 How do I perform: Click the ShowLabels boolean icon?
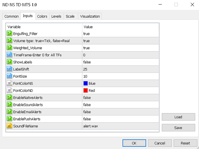[9, 62]
